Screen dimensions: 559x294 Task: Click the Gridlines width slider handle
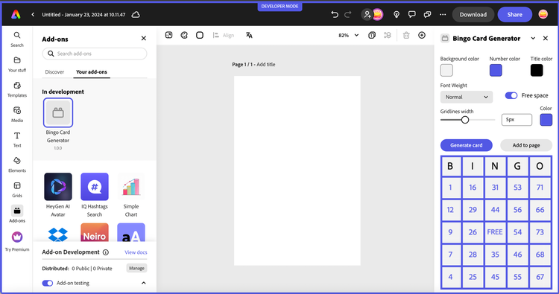coord(465,120)
